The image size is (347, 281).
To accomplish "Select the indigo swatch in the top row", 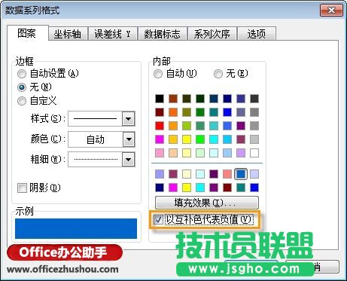I will 241,99.
